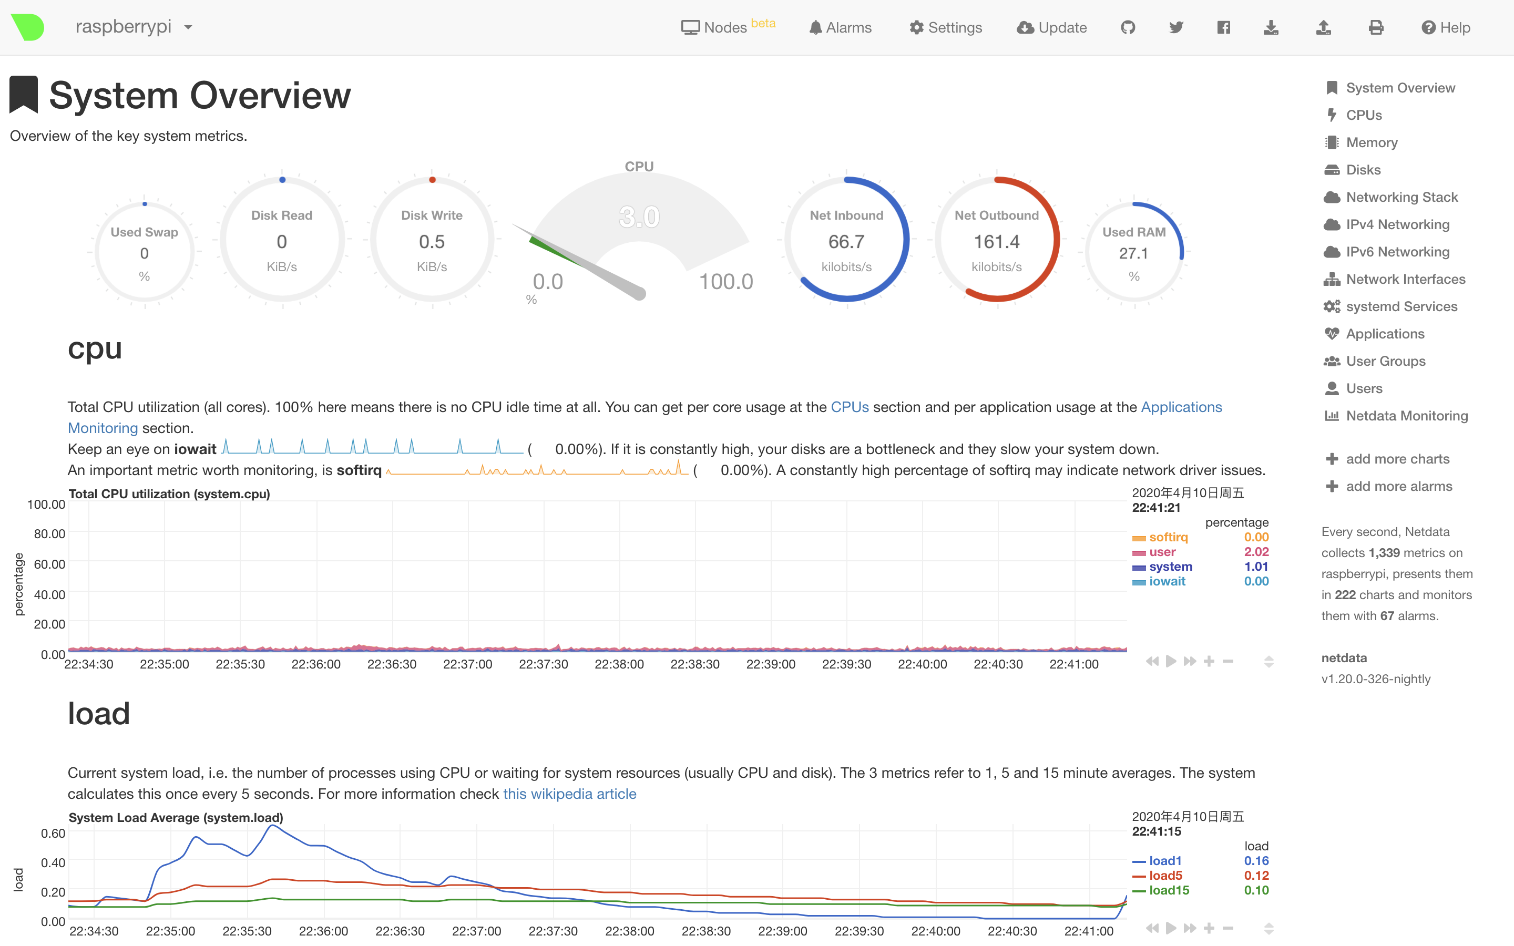This screenshot has width=1514, height=946.
Task: Toggle load1 dimension in load legend
Action: point(1158,861)
